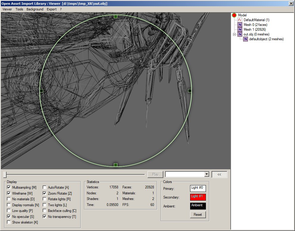Open the Tools menu
The height and width of the screenshot is (231, 295).
[19, 9]
